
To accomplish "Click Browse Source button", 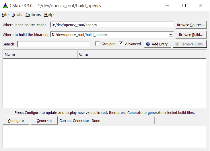I will click(191, 25).
